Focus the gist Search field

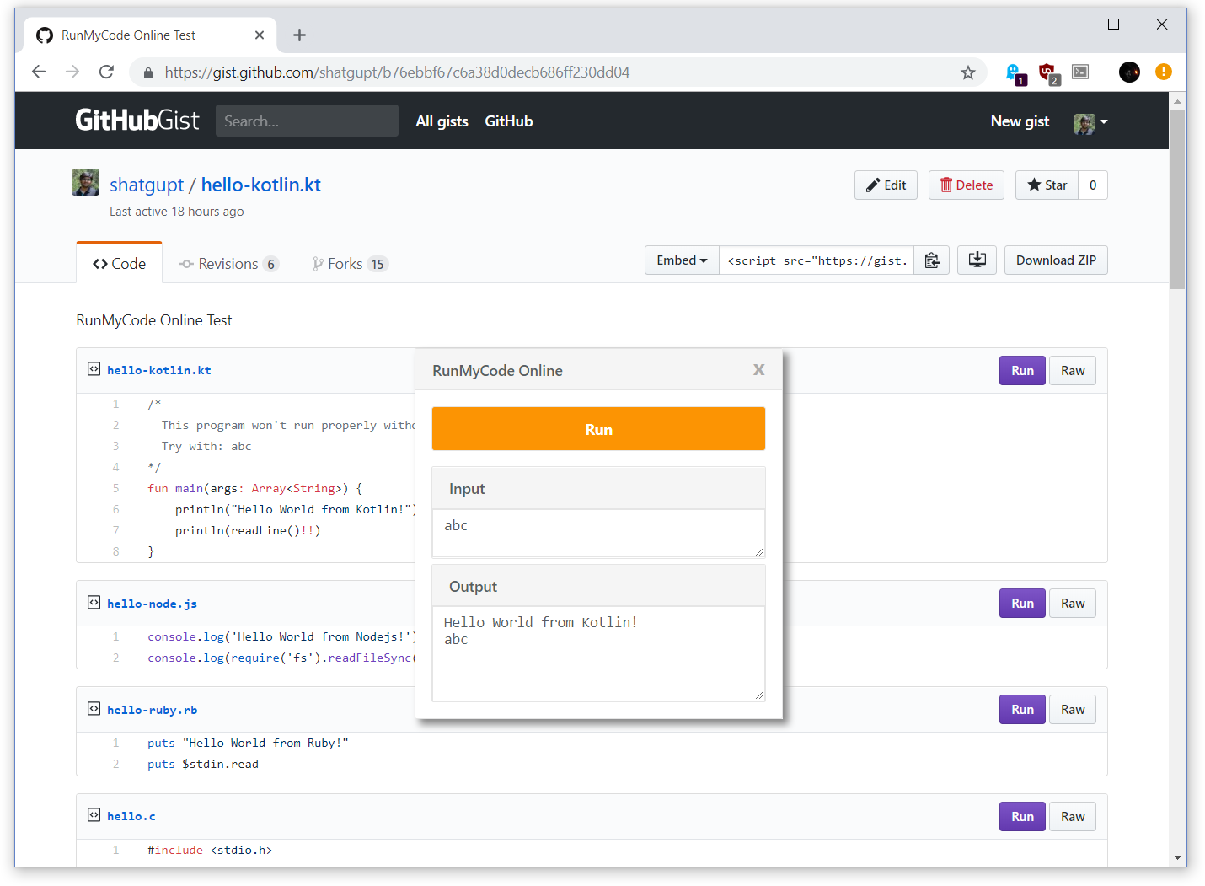pyautogui.click(x=307, y=121)
